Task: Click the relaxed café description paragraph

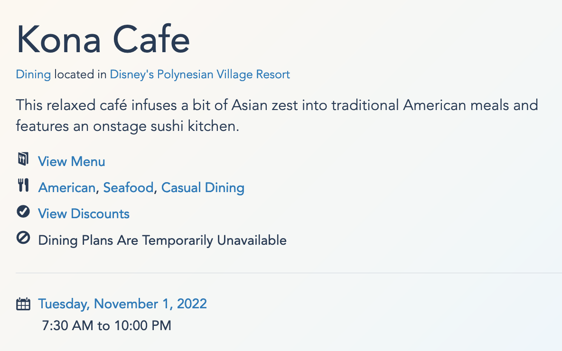Action: (x=277, y=105)
